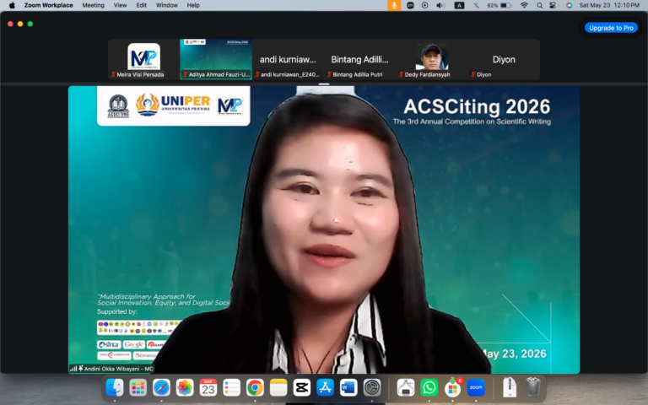
Task: Open the View menu
Action: pos(121,5)
